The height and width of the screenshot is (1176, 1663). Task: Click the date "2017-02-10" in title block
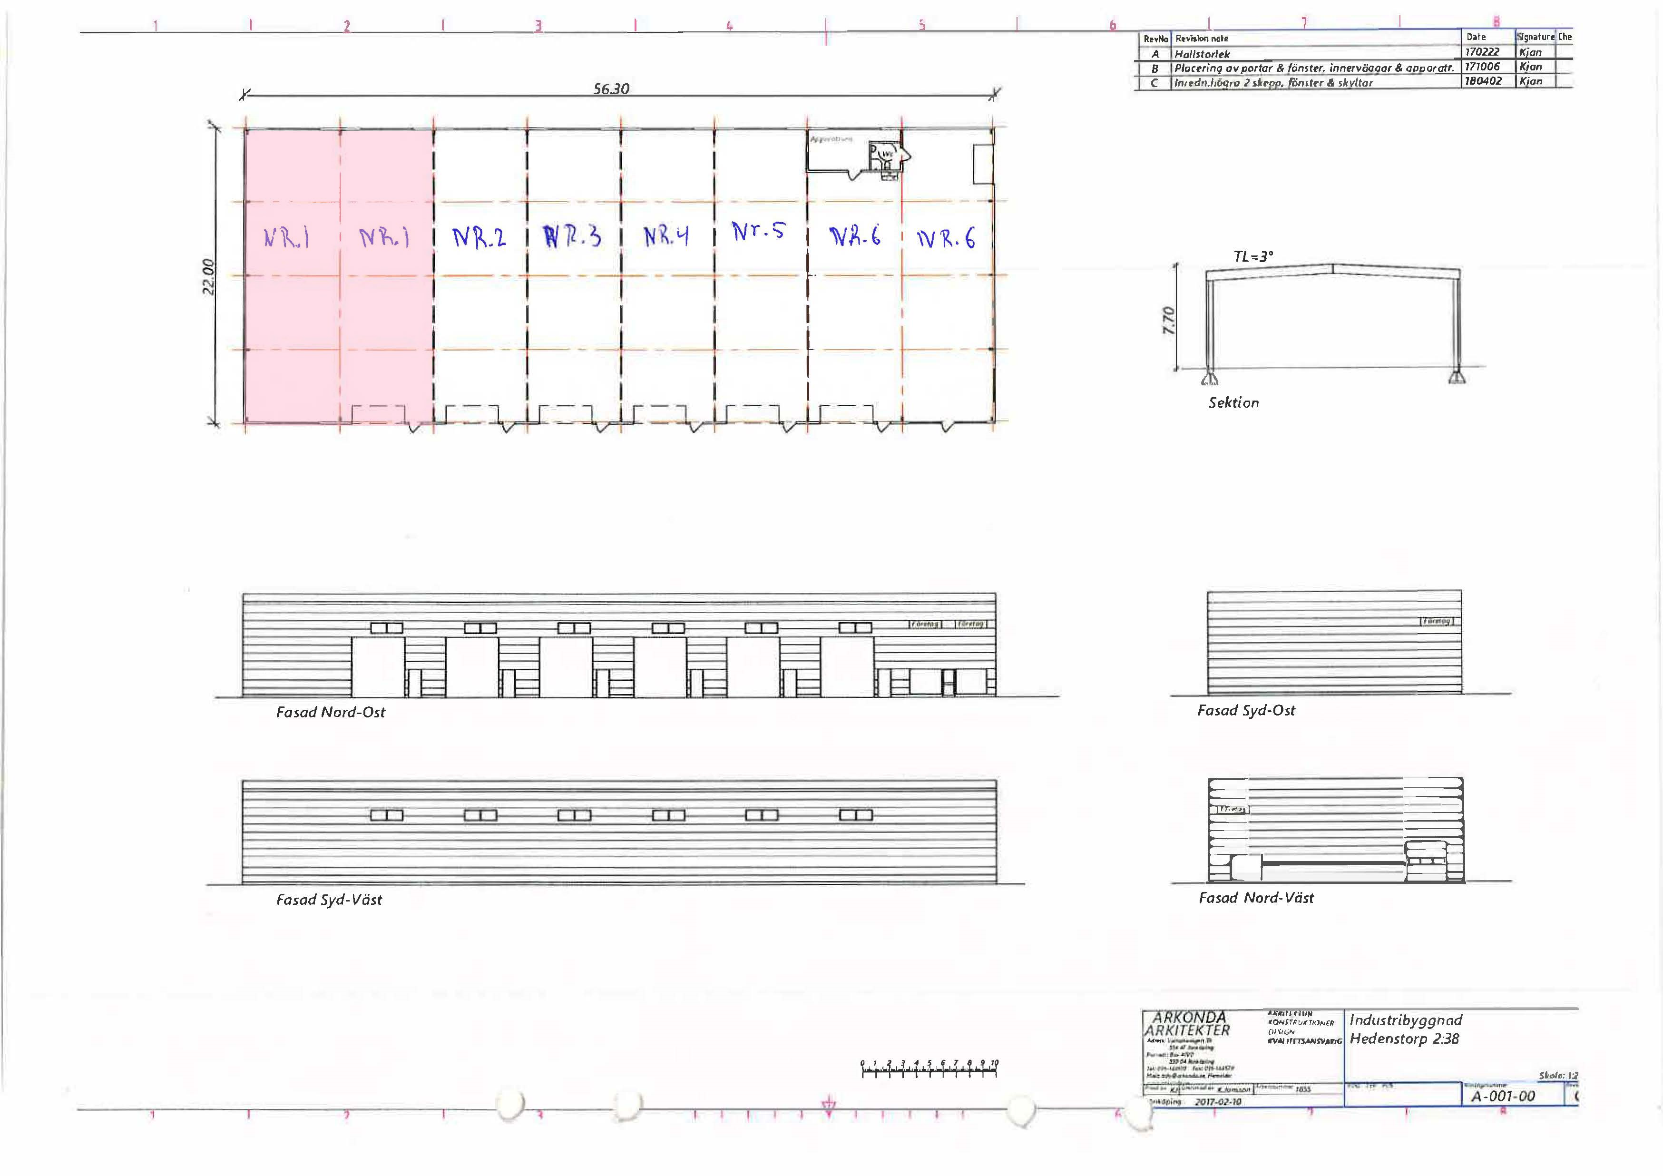tap(1218, 1102)
